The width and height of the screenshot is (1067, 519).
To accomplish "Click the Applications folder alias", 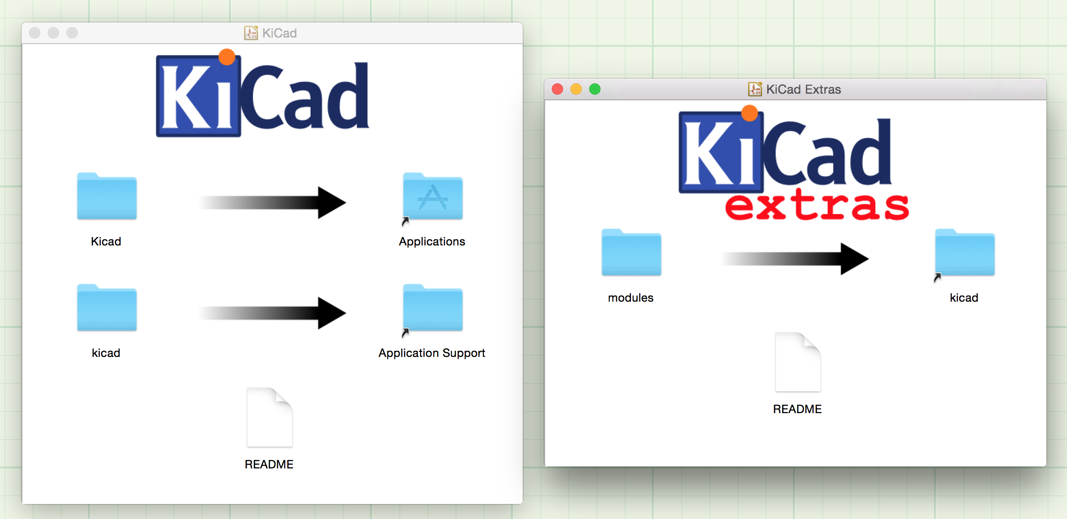I will click(432, 197).
